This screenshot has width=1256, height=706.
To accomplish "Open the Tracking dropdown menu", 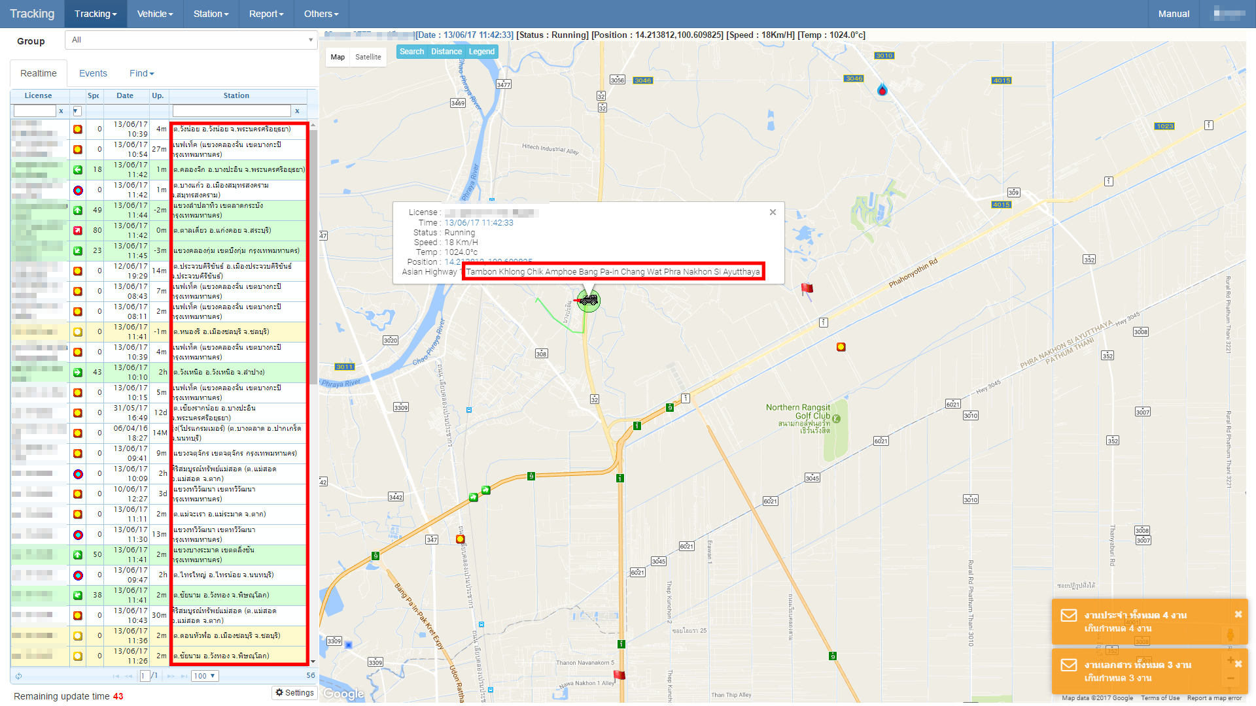I will pos(96,14).
